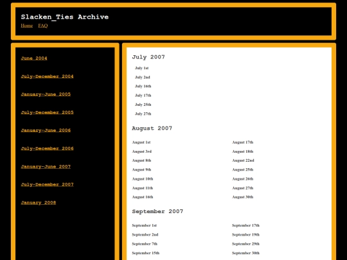Open the September 29th entry
The height and width of the screenshot is (260, 347).
click(245, 244)
